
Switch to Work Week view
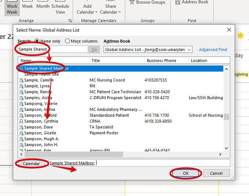12,9
